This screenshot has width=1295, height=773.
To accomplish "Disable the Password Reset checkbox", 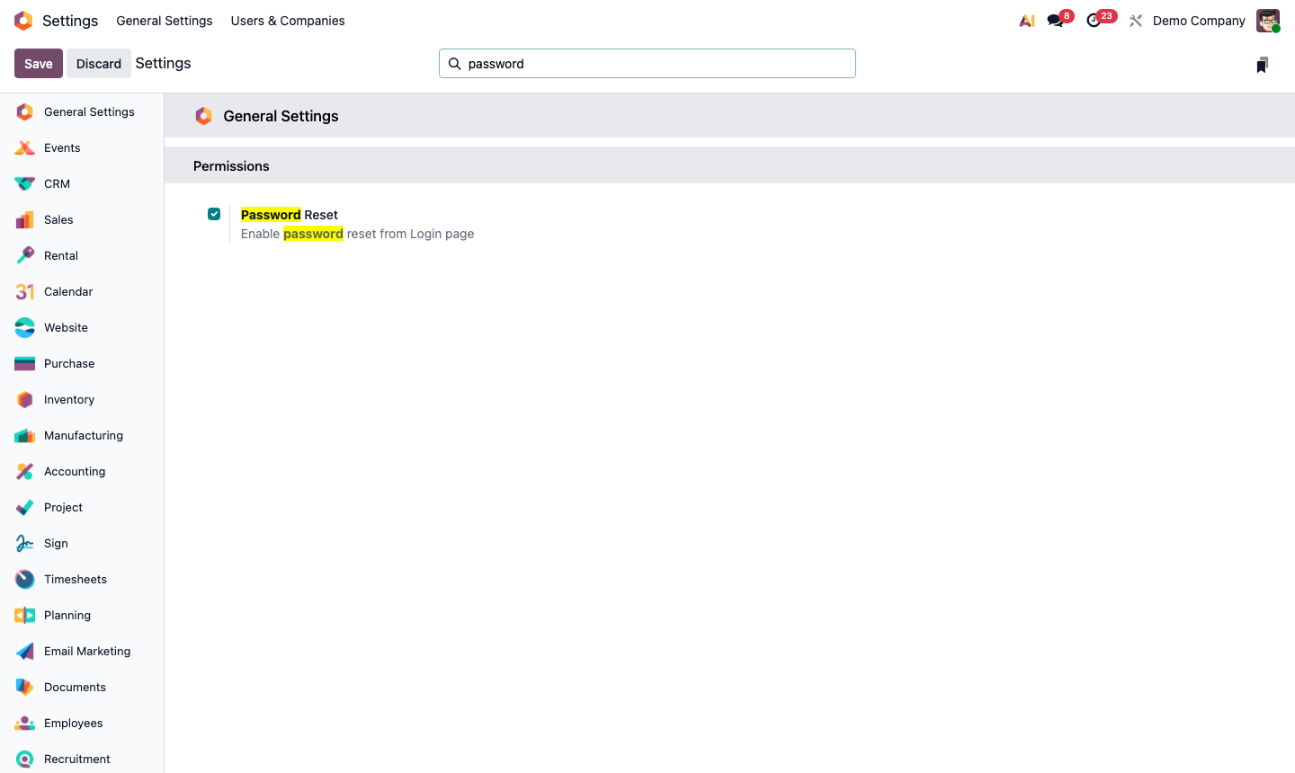I will 214,214.
